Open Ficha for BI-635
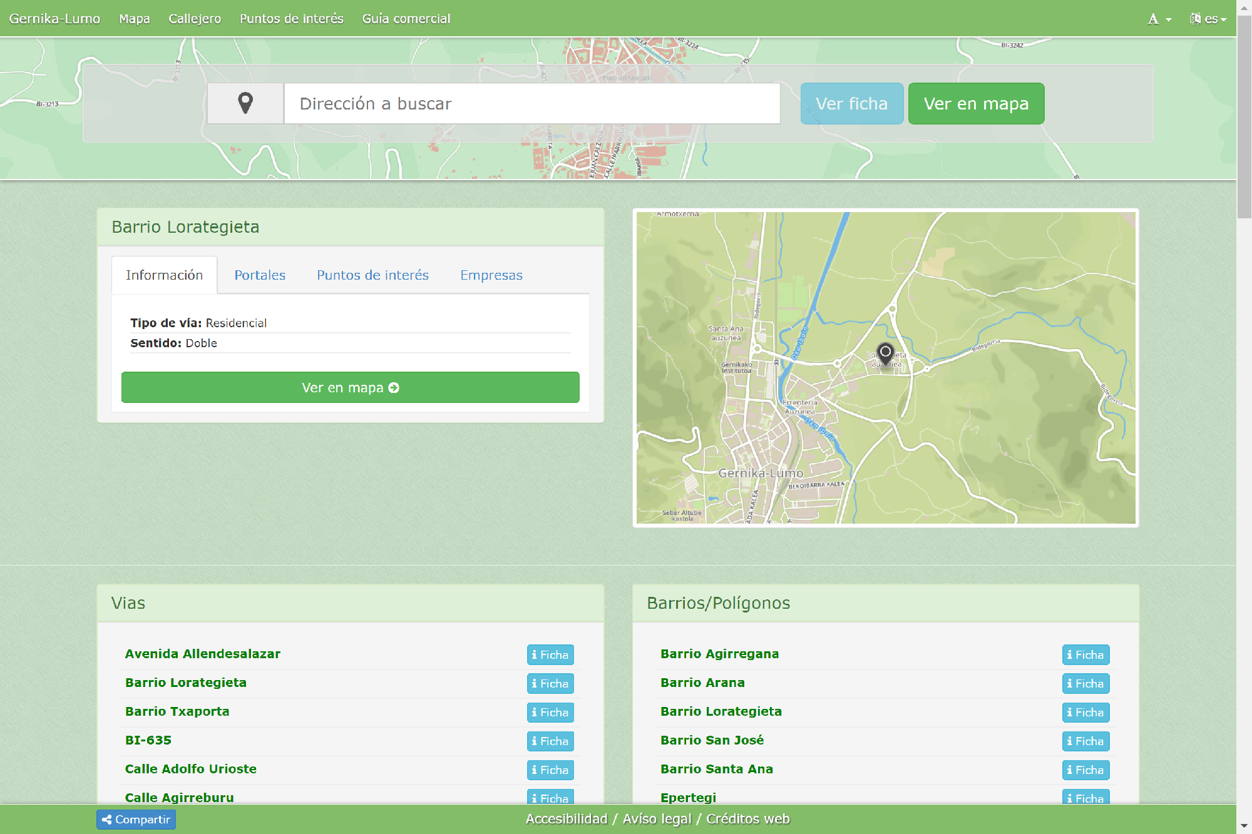 tap(550, 741)
